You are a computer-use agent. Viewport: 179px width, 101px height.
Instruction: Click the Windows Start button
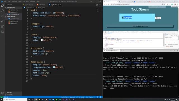coord(2,100)
